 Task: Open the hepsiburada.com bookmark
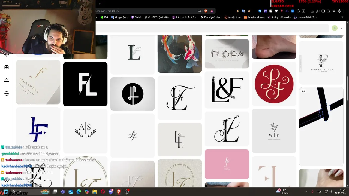(254, 17)
